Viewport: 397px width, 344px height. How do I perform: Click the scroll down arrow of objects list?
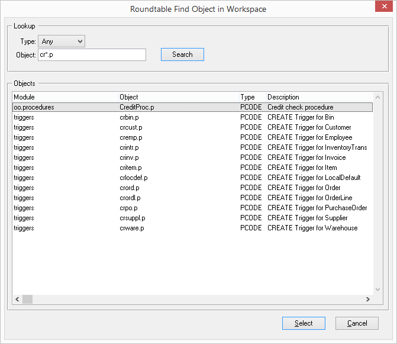[377, 290]
